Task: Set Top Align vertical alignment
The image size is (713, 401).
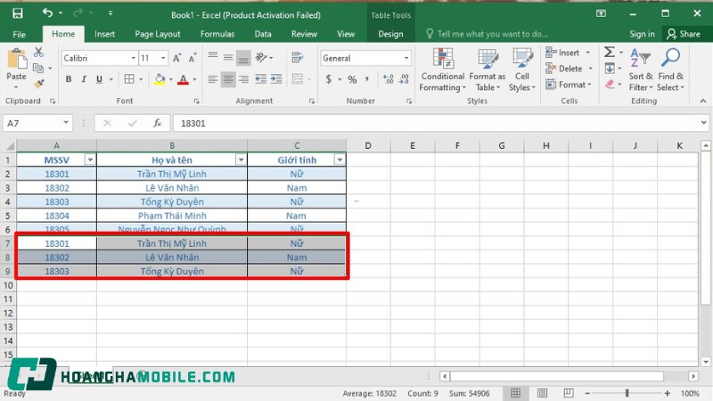Action: point(212,57)
